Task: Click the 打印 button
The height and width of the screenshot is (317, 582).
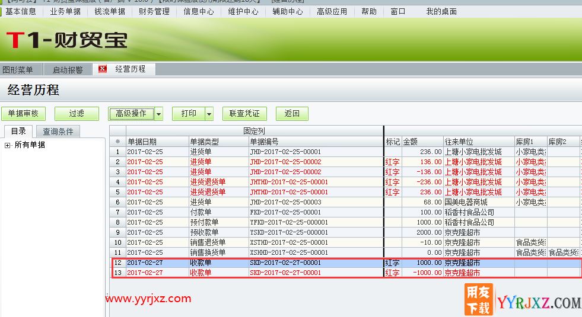Action: (189, 113)
